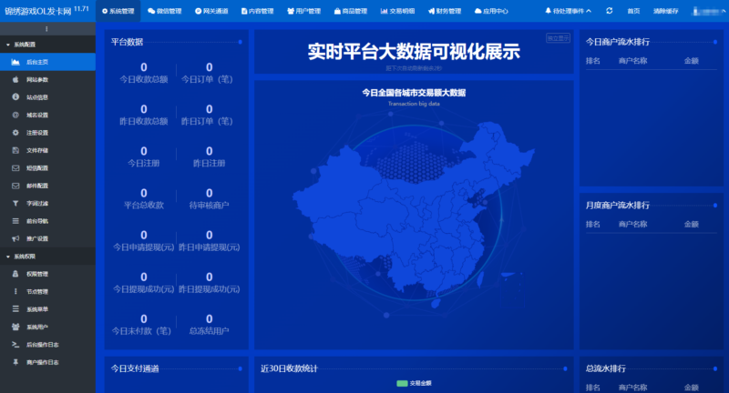Viewport: 729px width, 393px height.
Task: Click 金额 header in 今日商户流水排行
Action: point(692,61)
